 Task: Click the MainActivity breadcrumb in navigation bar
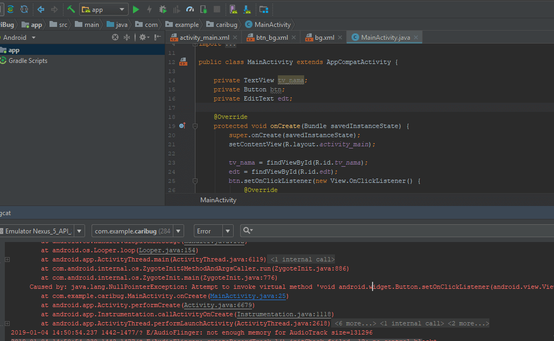point(268,24)
